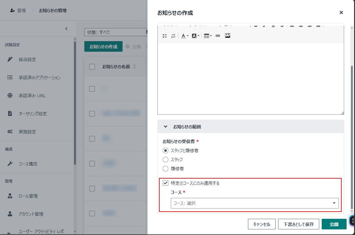Click the コース構成 wrench icon
Image resolution: width=355 pixels, height=235 pixels.
(x=10, y=164)
